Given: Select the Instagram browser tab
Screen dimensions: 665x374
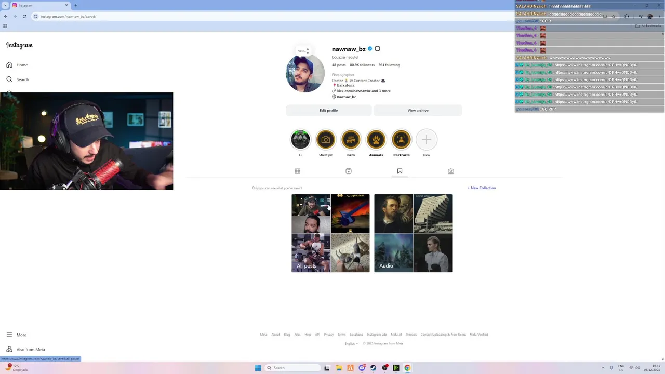Looking at the screenshot, I should click(x=39, y=5).
